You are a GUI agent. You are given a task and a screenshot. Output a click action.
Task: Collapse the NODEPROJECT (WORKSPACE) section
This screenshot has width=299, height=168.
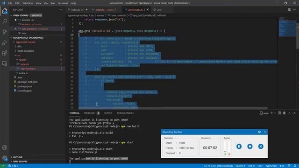(x=11, y=38)
